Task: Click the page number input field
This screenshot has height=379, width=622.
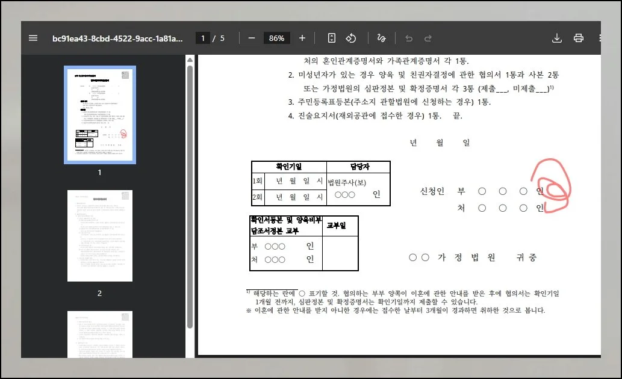Action: pyautogui.click(x=204, y=38)
